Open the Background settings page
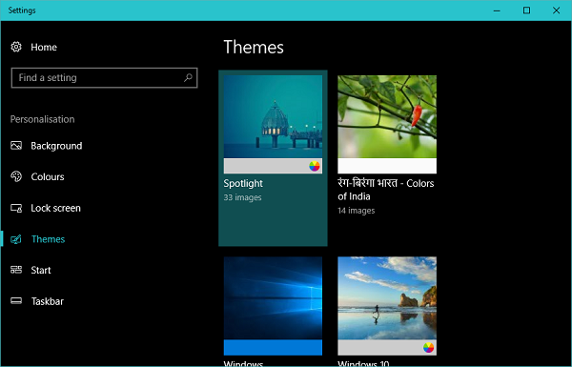The image size is (572, 367). (56, 146)
